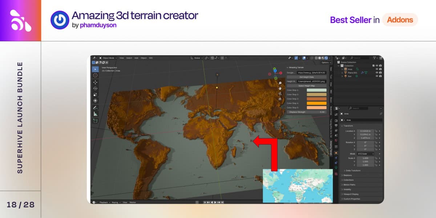Click the Location X value field
Screen dimensions: 436x218
(x=366, y=131)
